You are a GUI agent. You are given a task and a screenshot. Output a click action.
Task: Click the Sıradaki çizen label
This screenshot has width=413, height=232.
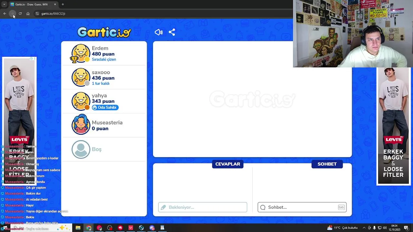pos(104,60)
